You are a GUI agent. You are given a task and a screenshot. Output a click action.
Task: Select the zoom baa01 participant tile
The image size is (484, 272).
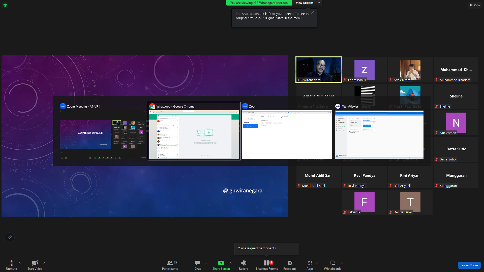(365, 70)
